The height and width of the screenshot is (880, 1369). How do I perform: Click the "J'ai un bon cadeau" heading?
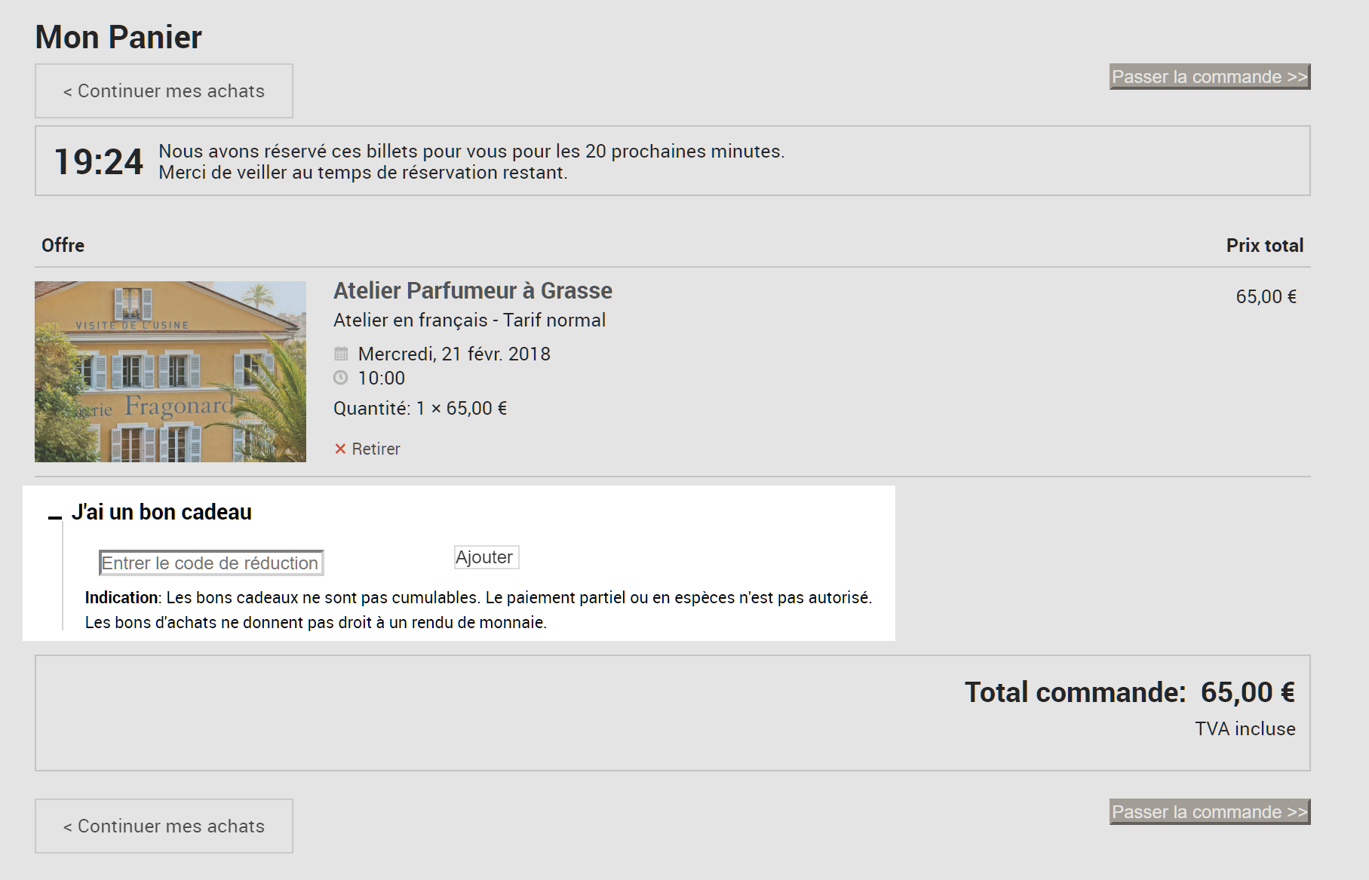[161, 512]
